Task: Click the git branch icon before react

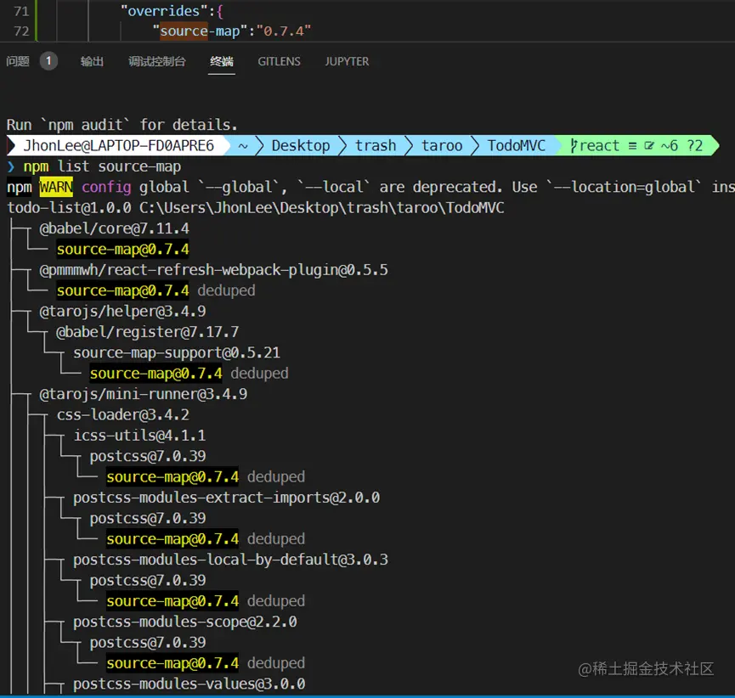Action: pyautogui.click(x=574, y=146)
